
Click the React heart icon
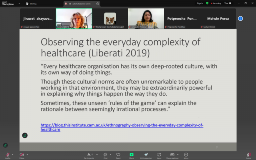click(118, 154)
